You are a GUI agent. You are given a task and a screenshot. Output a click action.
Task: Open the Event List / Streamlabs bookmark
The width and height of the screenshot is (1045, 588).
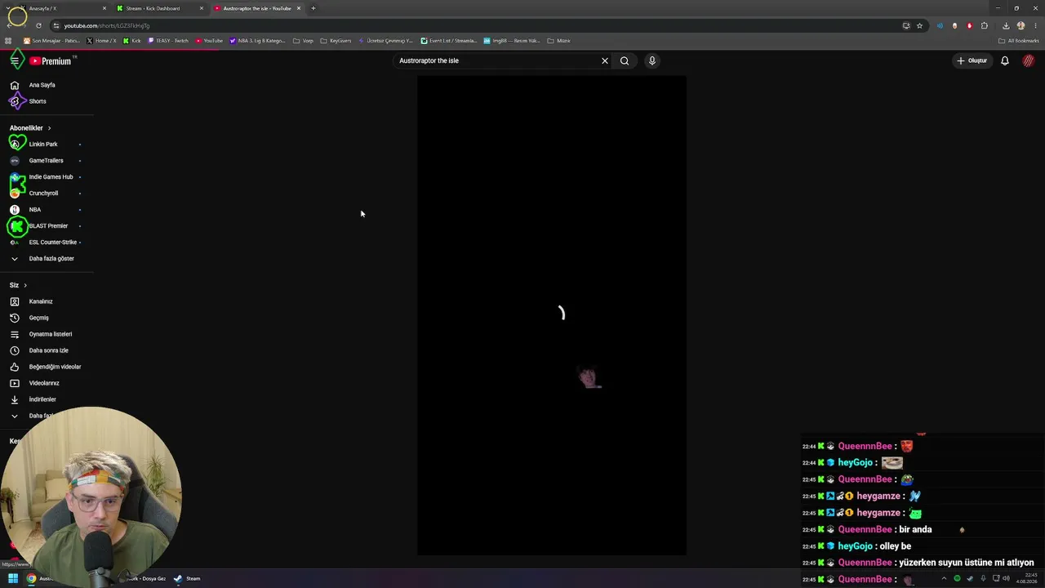(x=449, y=41)
